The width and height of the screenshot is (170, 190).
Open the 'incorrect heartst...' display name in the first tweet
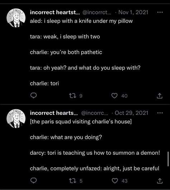tap(55, 12)
